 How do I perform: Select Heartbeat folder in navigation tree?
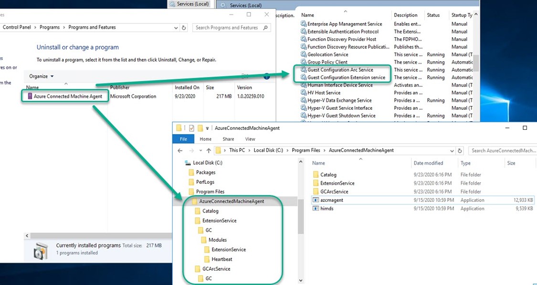point(221,259)
